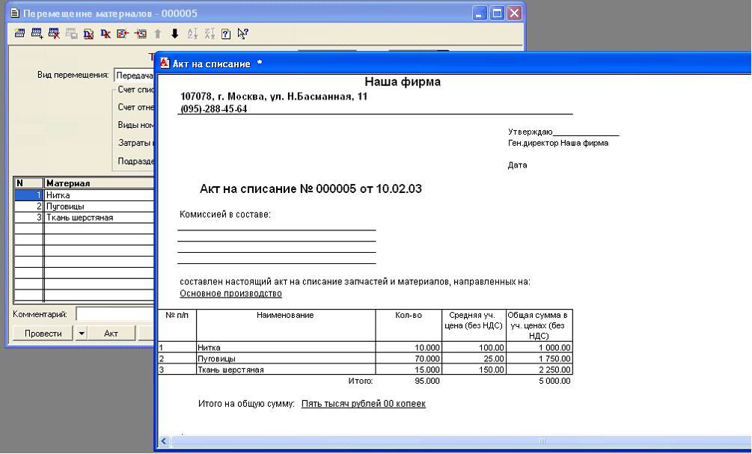This screenshot has width=752, height=454.
Task: Click the A-Z ascending sort icon
Action: point(192,34)
